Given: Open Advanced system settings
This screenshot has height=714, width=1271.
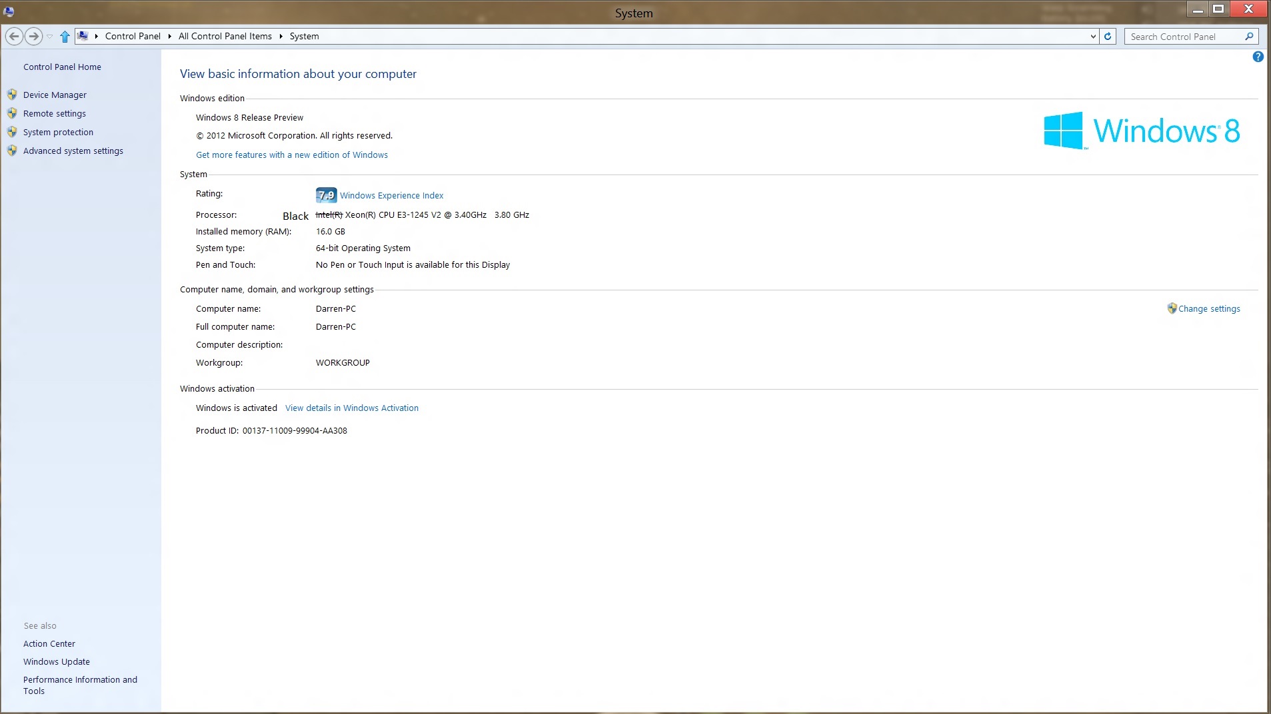Looking at the screenshot, I should coord(73,151).
